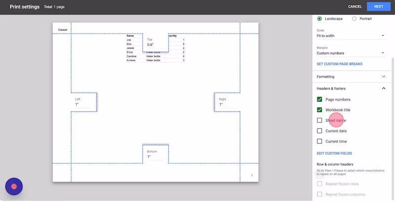The width and height of the screenshot is (395, 202).
Task: Tick the Repeat frozen columns checkbox
Action: (x=319, y=195)
